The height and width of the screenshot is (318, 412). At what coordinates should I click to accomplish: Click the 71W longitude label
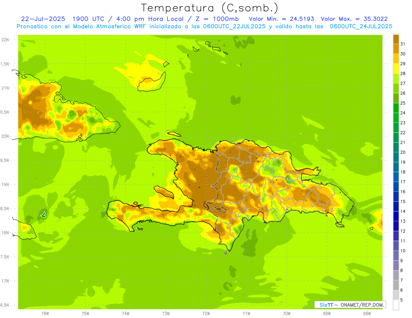pyautogui.click(x=246, y=314)
